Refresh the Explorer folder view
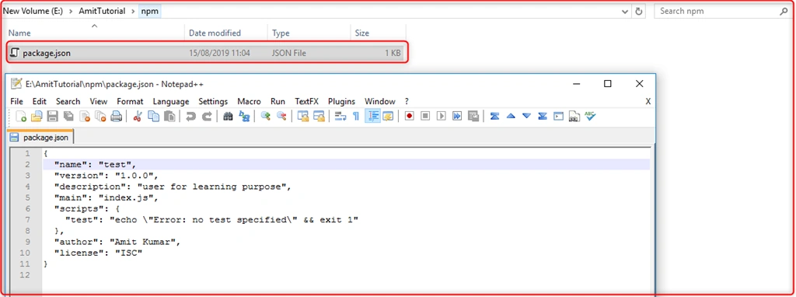Screen dimensions: 796x297 tap(639, 11)
